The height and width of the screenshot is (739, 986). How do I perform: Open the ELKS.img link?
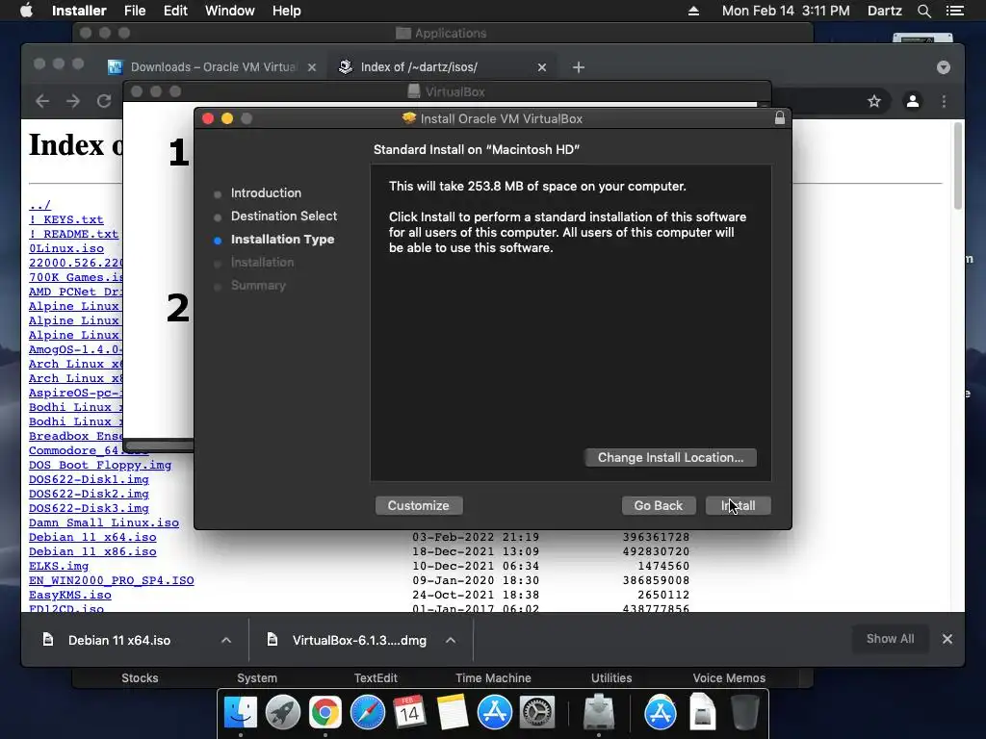59,566
